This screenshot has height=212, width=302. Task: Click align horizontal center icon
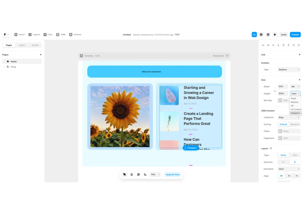click(x=268, y=45)
